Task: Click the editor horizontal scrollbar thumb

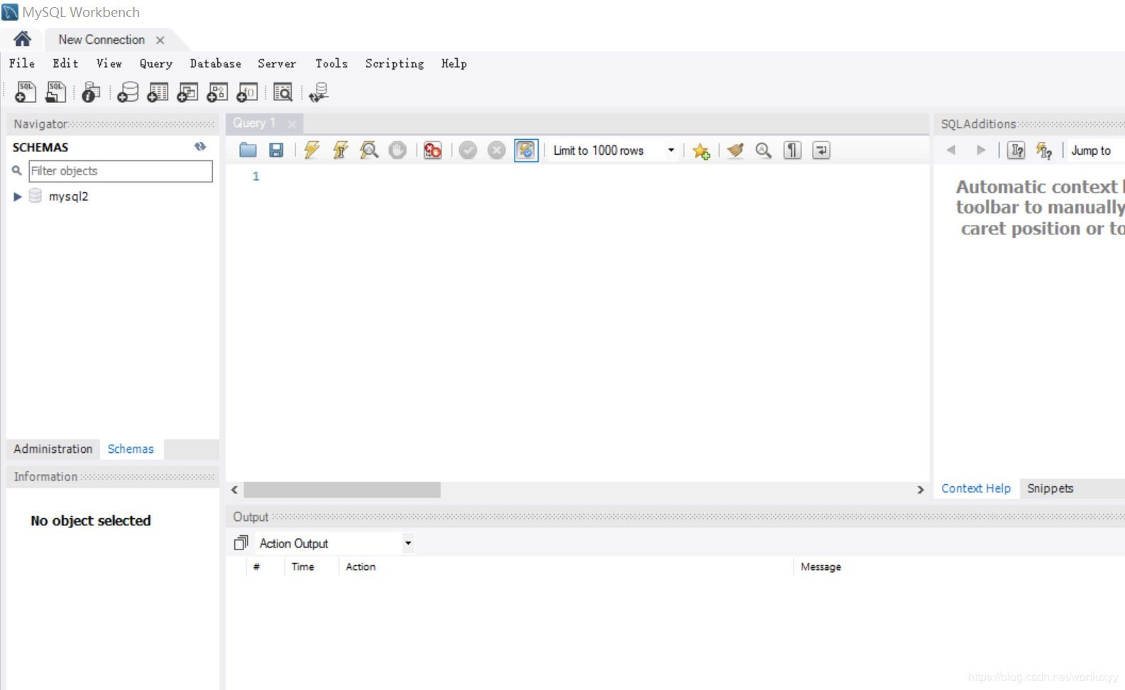Action: point(342,490)
